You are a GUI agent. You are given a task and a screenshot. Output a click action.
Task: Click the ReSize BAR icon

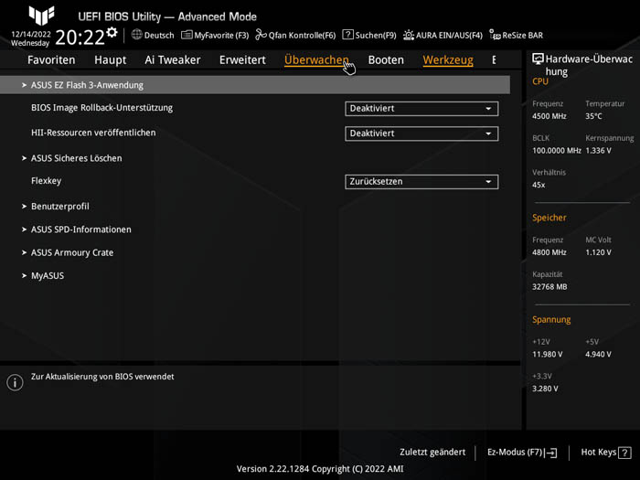495,35
